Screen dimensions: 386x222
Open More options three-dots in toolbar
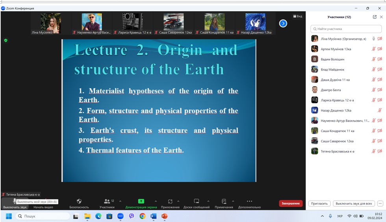click(x=249, y=201)
